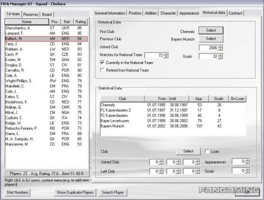Open the Contract tab
Viewport: 264px width, 200px height.
[x=235, y=13]
